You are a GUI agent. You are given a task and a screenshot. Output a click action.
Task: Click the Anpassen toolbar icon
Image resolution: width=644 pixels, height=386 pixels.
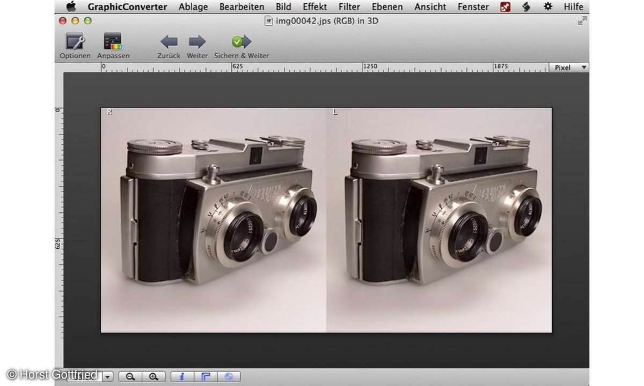pyautogui.click(x=113, y=42)
